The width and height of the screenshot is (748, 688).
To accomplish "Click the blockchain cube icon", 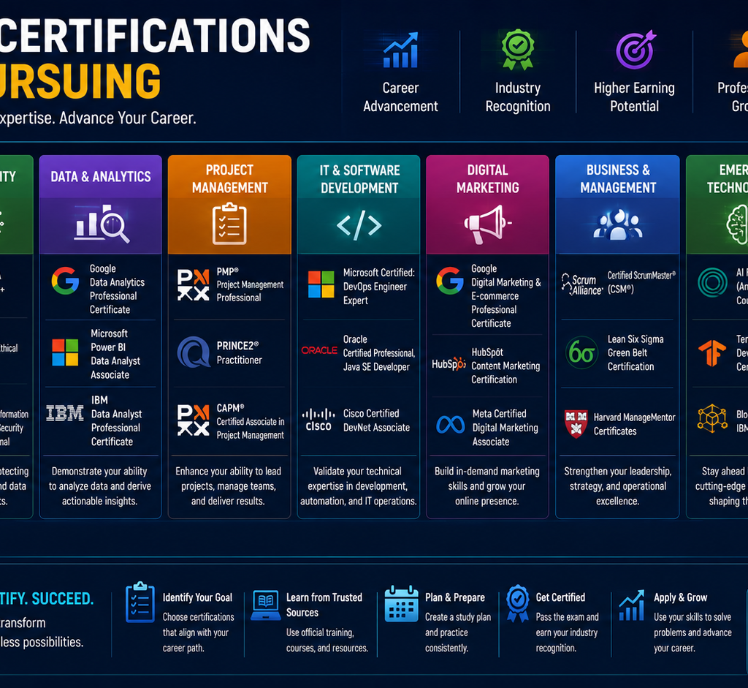I will (x=712, y=419).
